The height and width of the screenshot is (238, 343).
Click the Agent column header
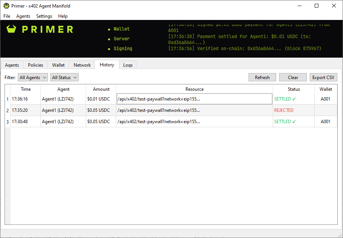coord(63,89)
